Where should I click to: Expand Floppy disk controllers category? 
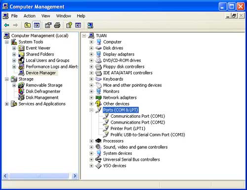pos(91,67)
